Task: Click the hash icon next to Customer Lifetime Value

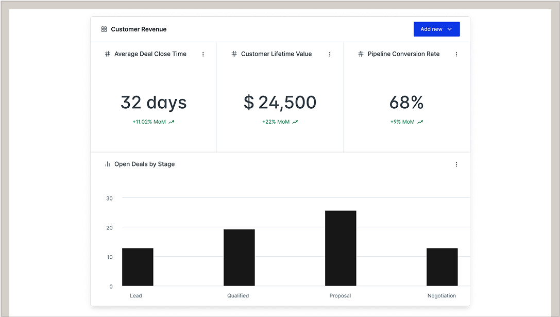Action: (234, 54)
